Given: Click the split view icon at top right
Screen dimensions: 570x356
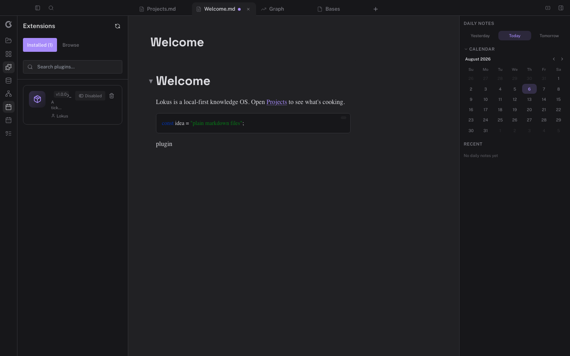Looking at the screenshot, I should pos(548,8).
